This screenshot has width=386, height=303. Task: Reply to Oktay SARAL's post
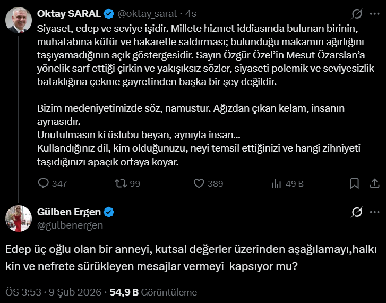tap(44, 183)
